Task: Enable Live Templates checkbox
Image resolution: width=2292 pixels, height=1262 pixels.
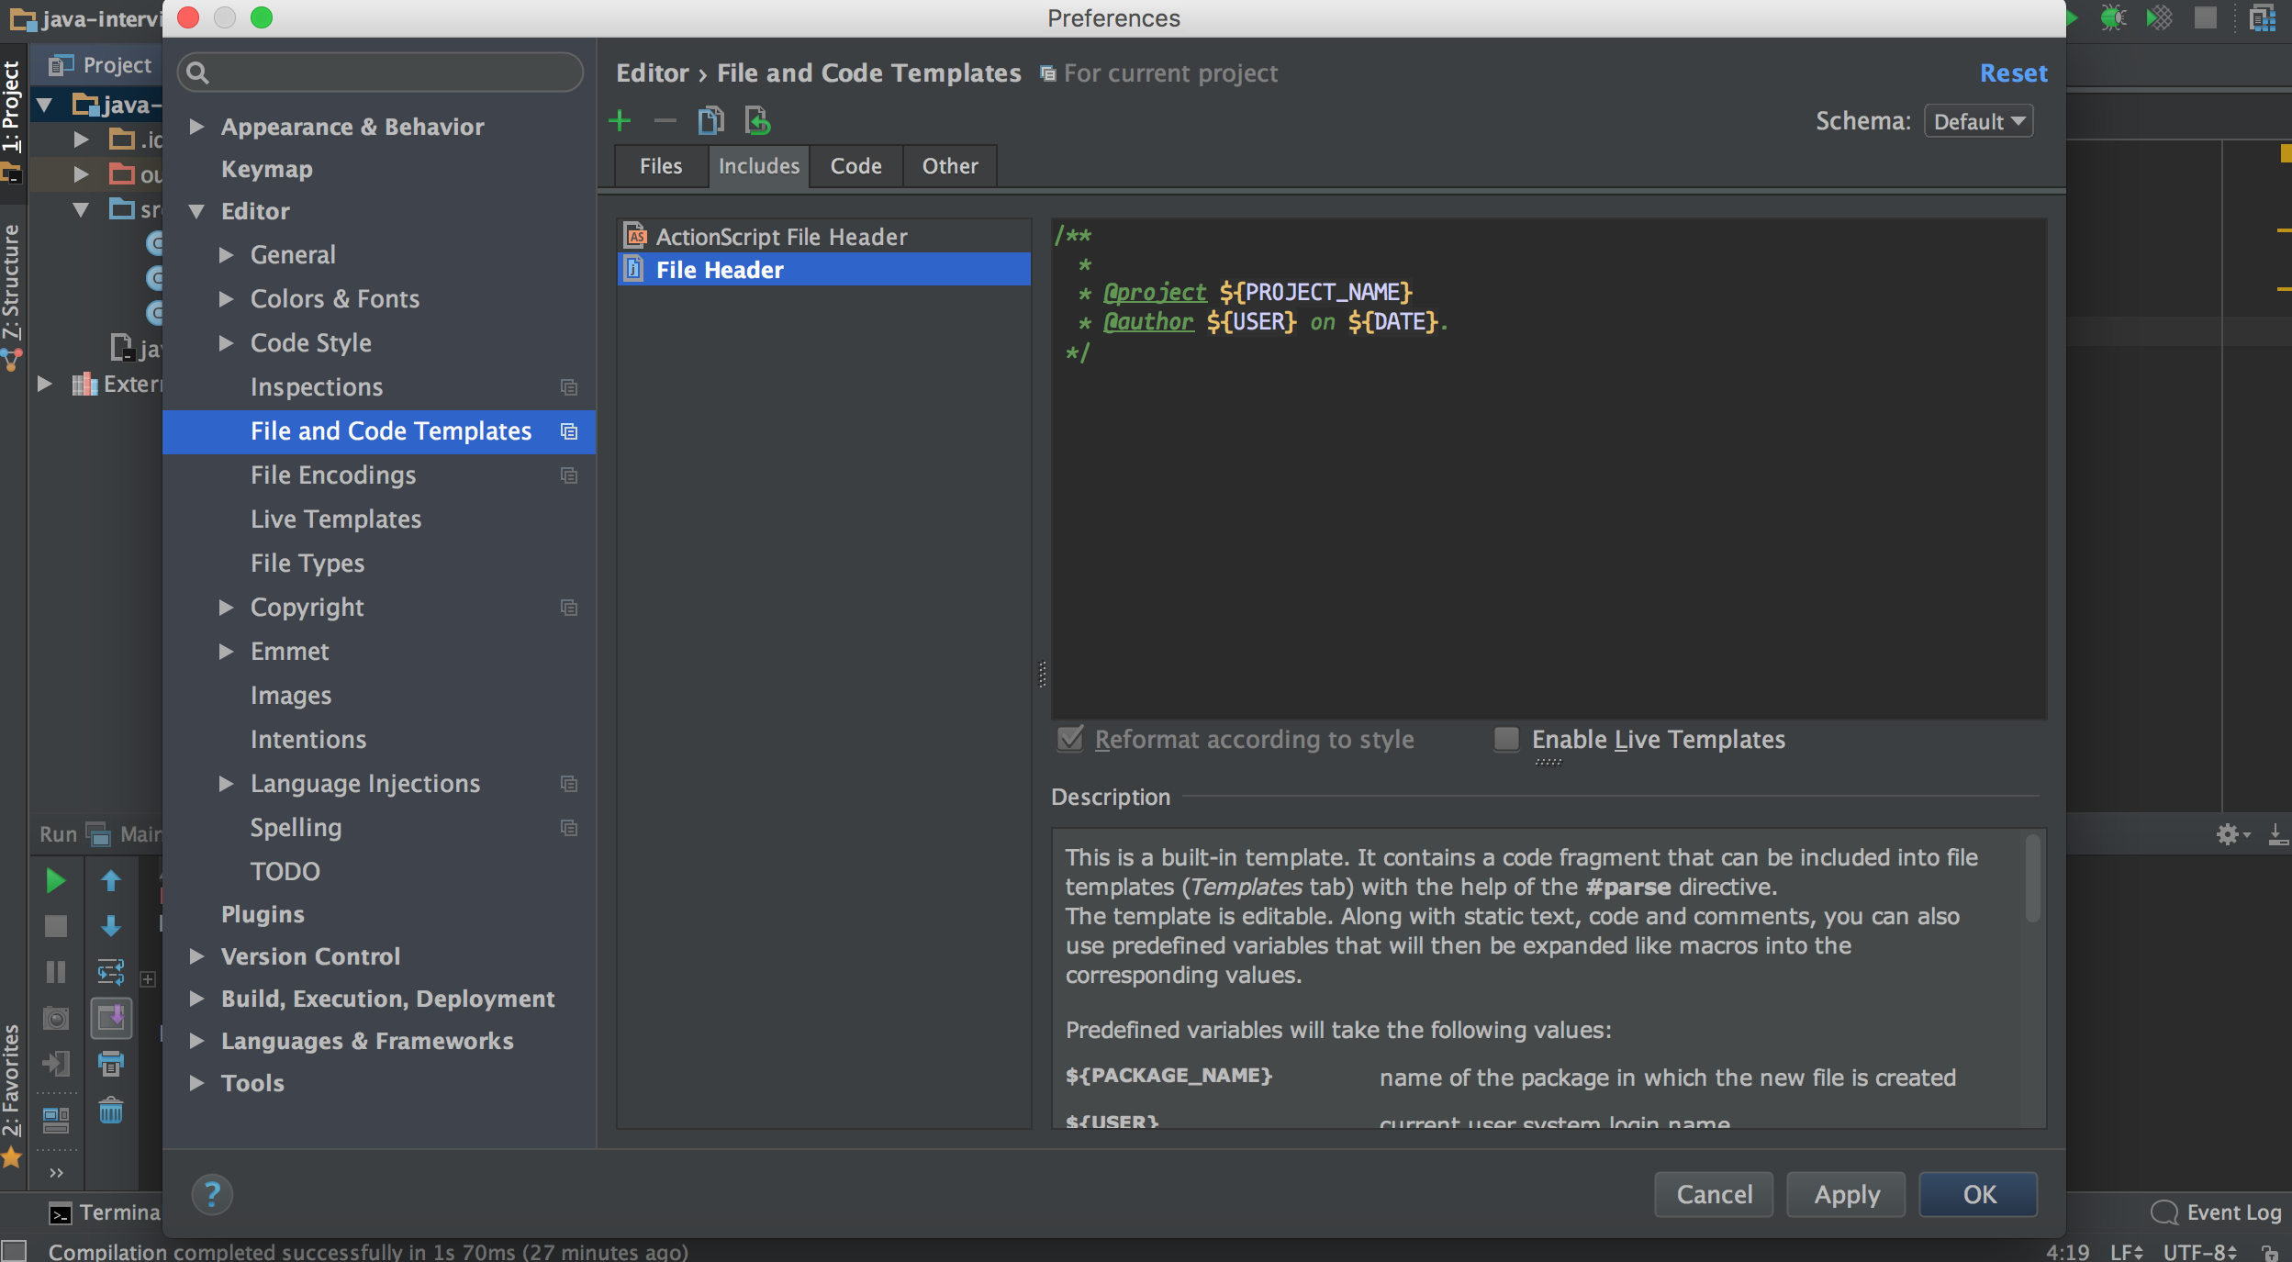Action: point(1506,739)
